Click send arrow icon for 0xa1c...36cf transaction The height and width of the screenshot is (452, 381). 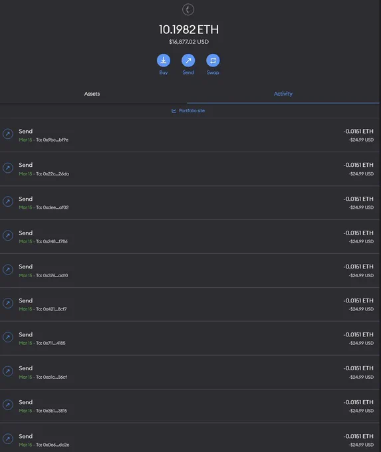click(x=8, y=371)
